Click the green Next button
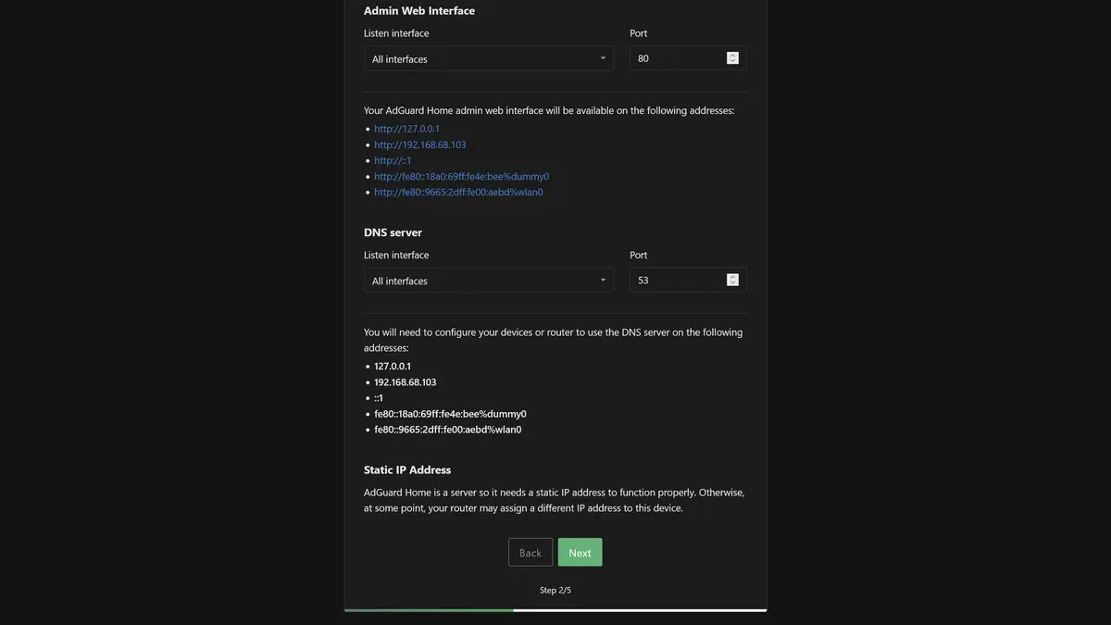This screenshot has width=1111, height=625. click(580, 553)
